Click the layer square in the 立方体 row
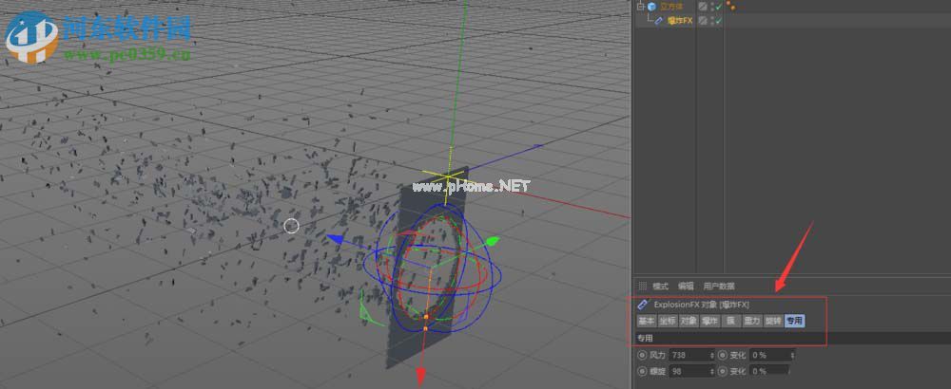 tap(703, 7)
